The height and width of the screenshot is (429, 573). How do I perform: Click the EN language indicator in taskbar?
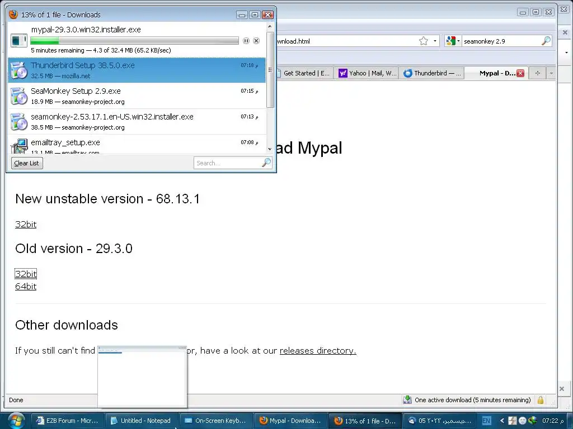[486, 421]
